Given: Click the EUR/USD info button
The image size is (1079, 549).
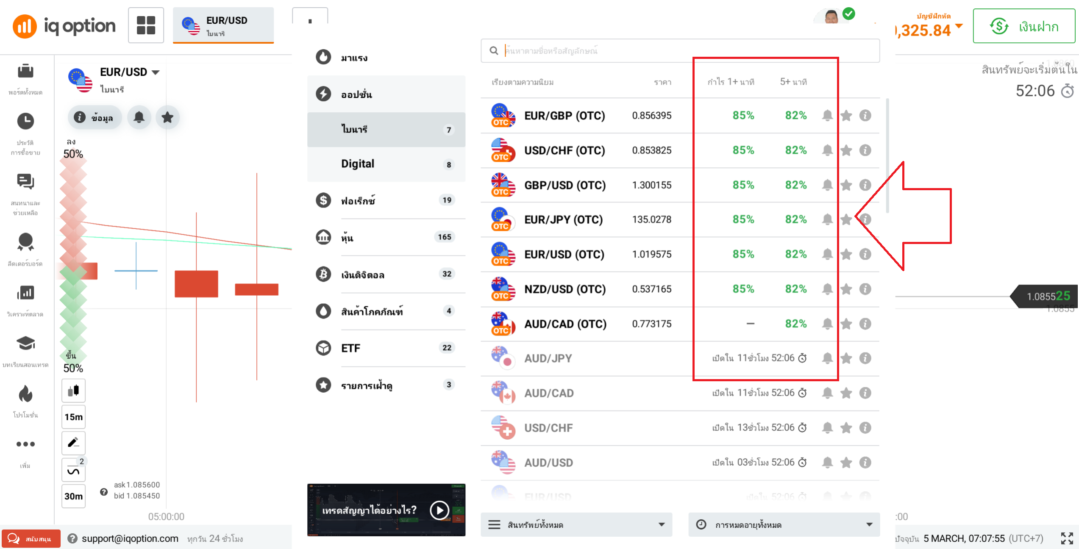Looking at the screenshot, I should click(x=95, y=117).
